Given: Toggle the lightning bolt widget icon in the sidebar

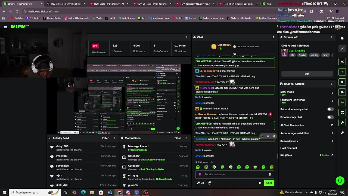Looking at the screenshot, I should pyautogui.click(x=342, y=72).
